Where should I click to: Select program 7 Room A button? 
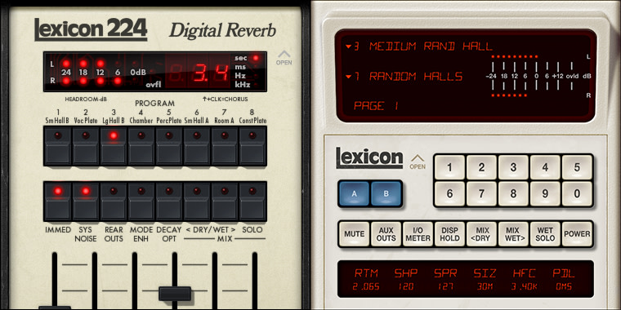pos(224,146)
